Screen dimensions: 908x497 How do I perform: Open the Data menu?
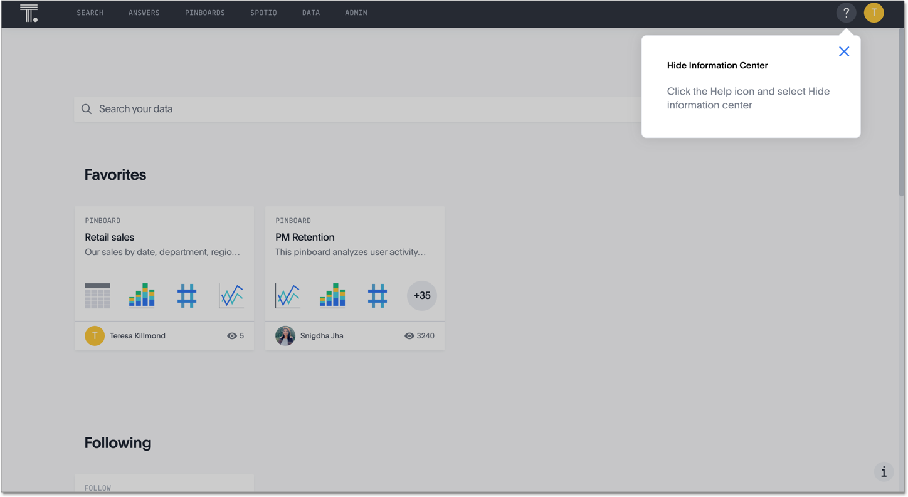(x=311, y=13)
